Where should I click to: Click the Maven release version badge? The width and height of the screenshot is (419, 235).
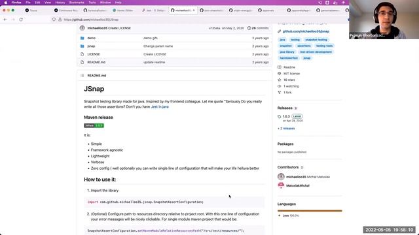tap(94, 125)
